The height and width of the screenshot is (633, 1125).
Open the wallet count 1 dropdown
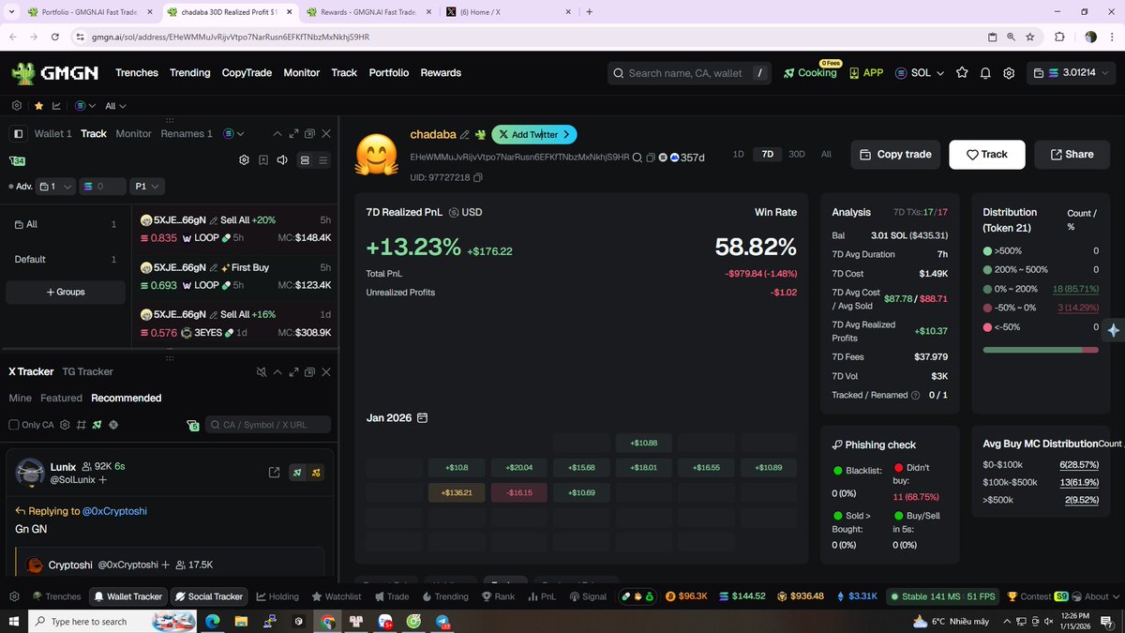coord(55,187)
